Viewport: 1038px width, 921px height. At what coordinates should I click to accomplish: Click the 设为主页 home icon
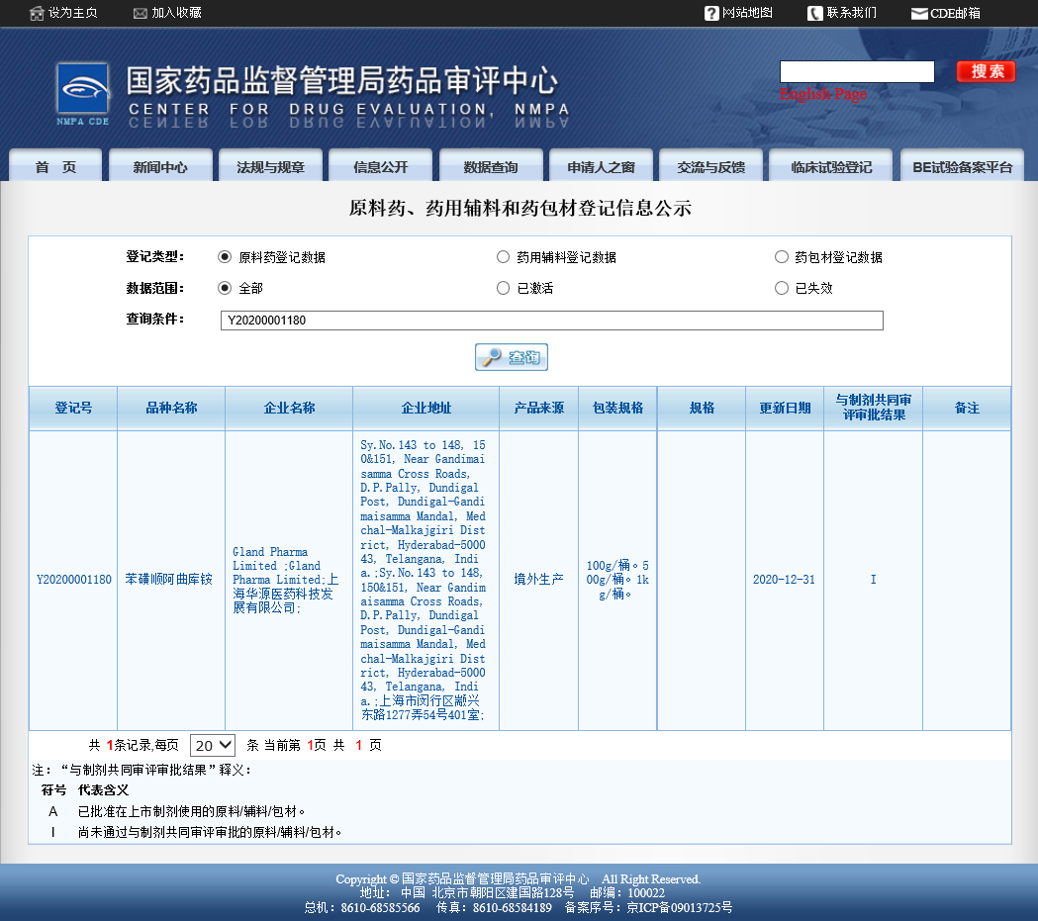click(35, 14)
